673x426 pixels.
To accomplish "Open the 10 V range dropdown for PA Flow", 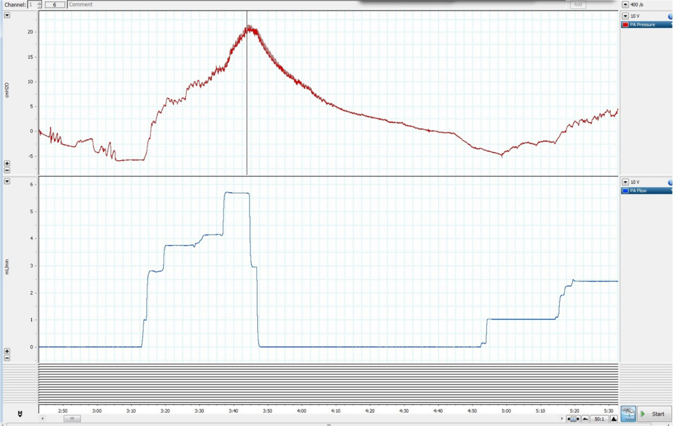I will point(625,182).
